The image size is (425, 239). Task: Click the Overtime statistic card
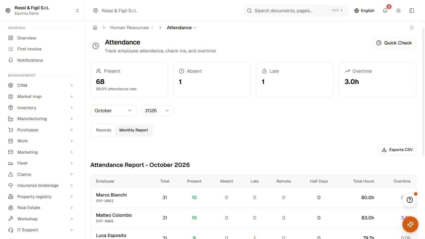[x=378, y=80]
